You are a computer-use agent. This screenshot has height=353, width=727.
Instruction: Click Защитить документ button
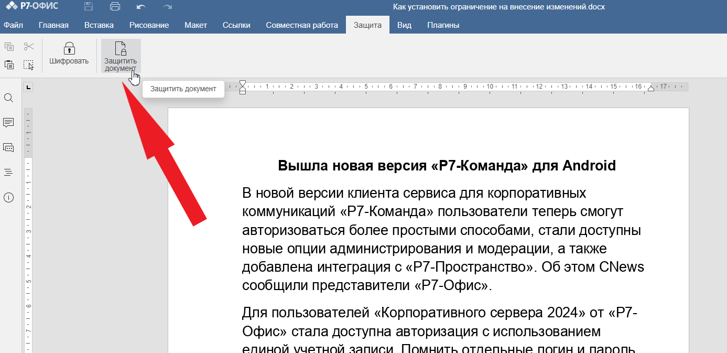[x=121, y=56]
